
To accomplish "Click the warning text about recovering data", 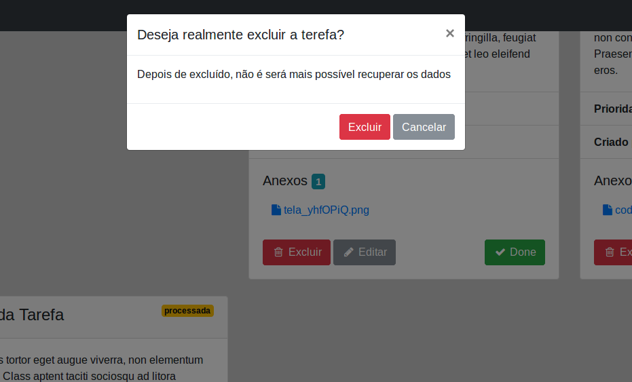I will pyautogui.click(x=294, y=75).
